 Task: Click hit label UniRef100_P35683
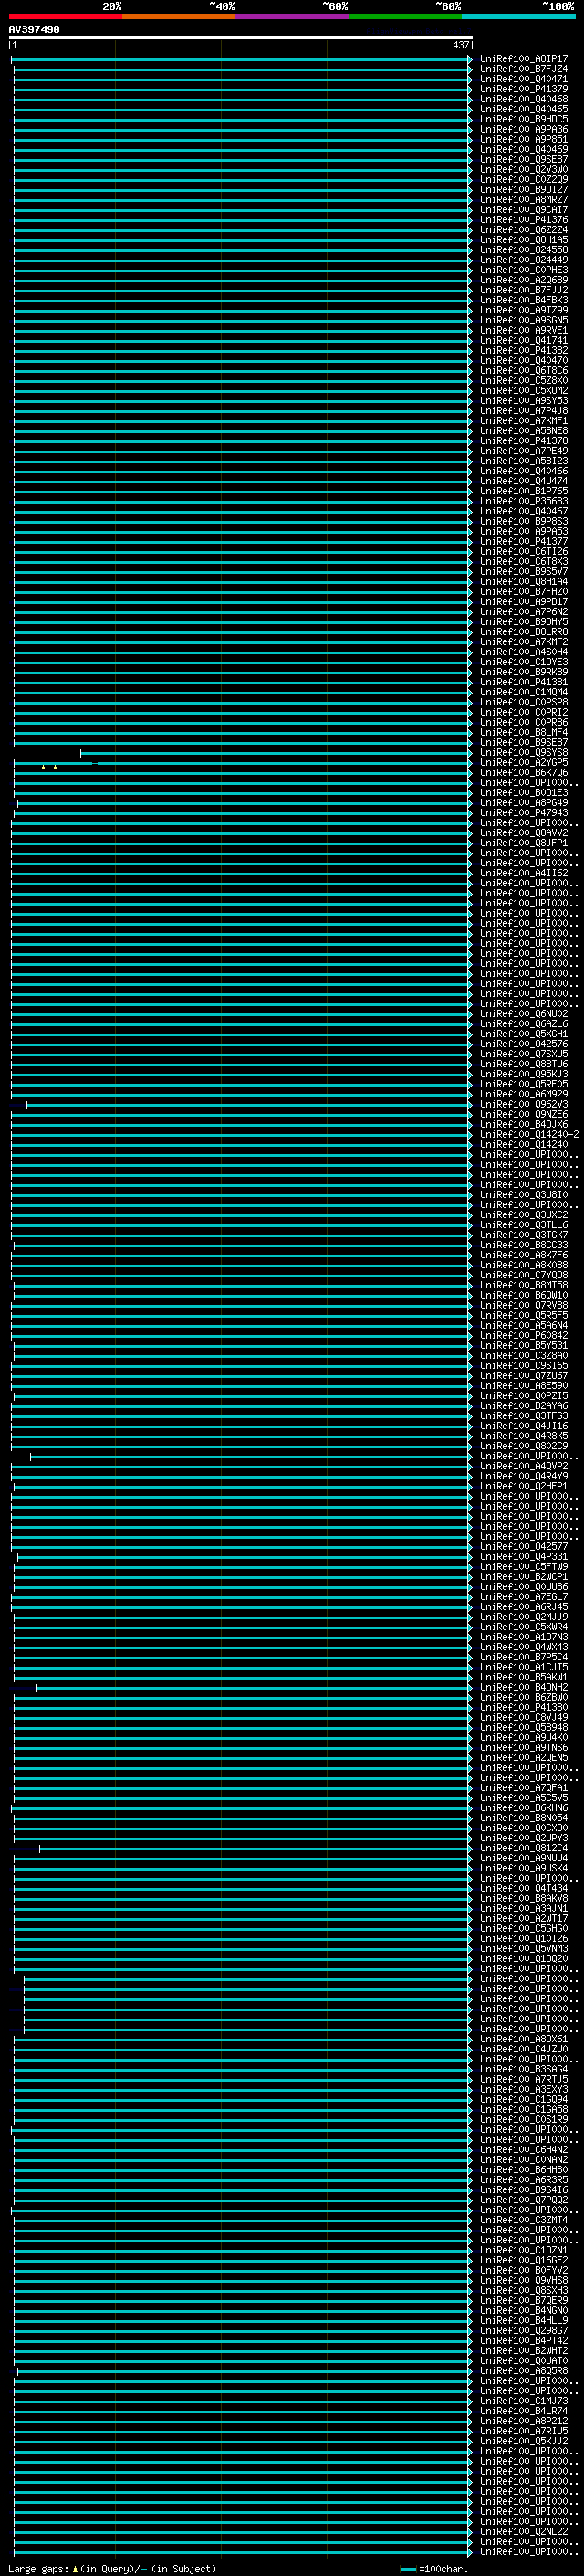coord(523,501)
